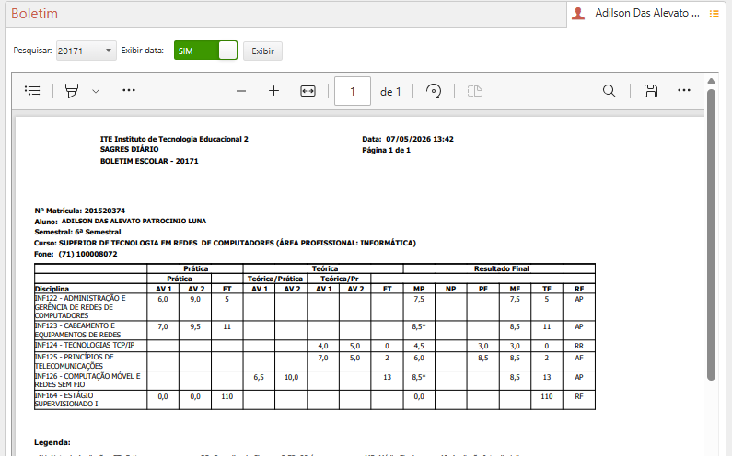Click the AF result for INF125
Image resolution: width=732 pixels, height=456 pixels.
(579, 358)
